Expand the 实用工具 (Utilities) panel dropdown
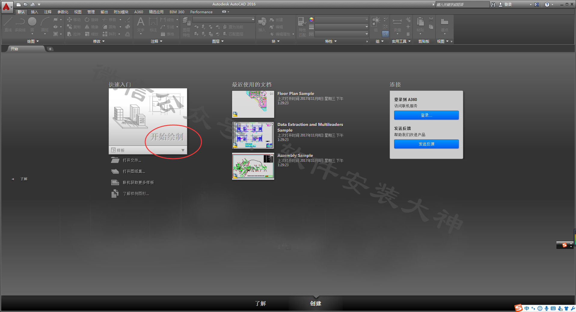Screen dimensions: 576x312 click(x=401, y=41)
